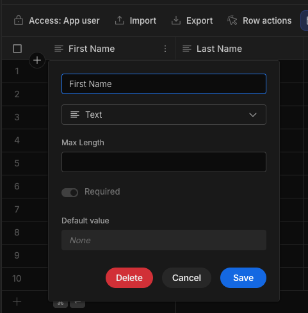Click the Import upload icon
This screenshot has width=308, height=313.
[120, 20]
